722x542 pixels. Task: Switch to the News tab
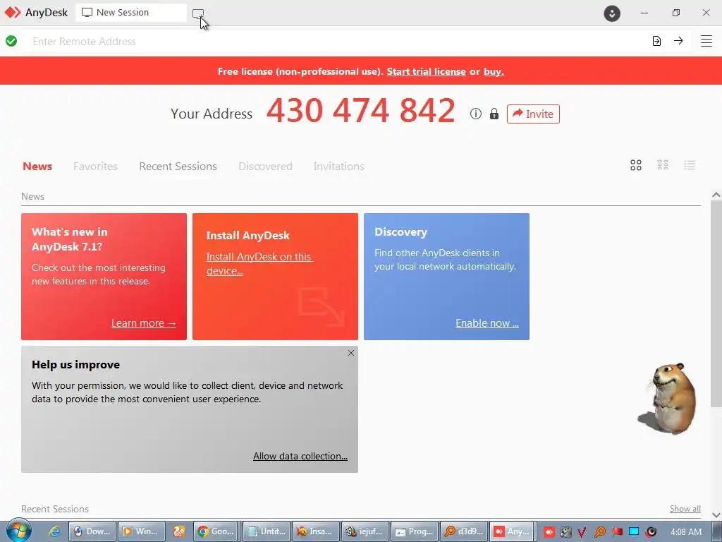pyautogui.click(x=37, y=167)
